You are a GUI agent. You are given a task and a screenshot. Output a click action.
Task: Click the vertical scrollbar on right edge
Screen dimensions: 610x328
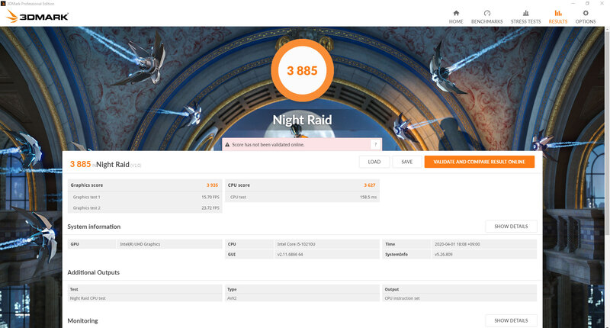[x=607, y=132]
